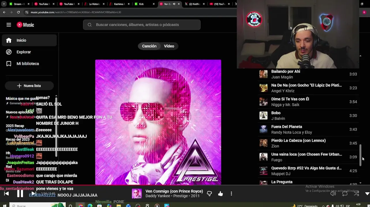Viewport: 370px width, 207px height.
Task: Switch to La Historia tab
Action: point(95,4)
